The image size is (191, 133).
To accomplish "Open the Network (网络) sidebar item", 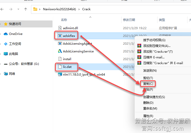I will tap(12, 74).
